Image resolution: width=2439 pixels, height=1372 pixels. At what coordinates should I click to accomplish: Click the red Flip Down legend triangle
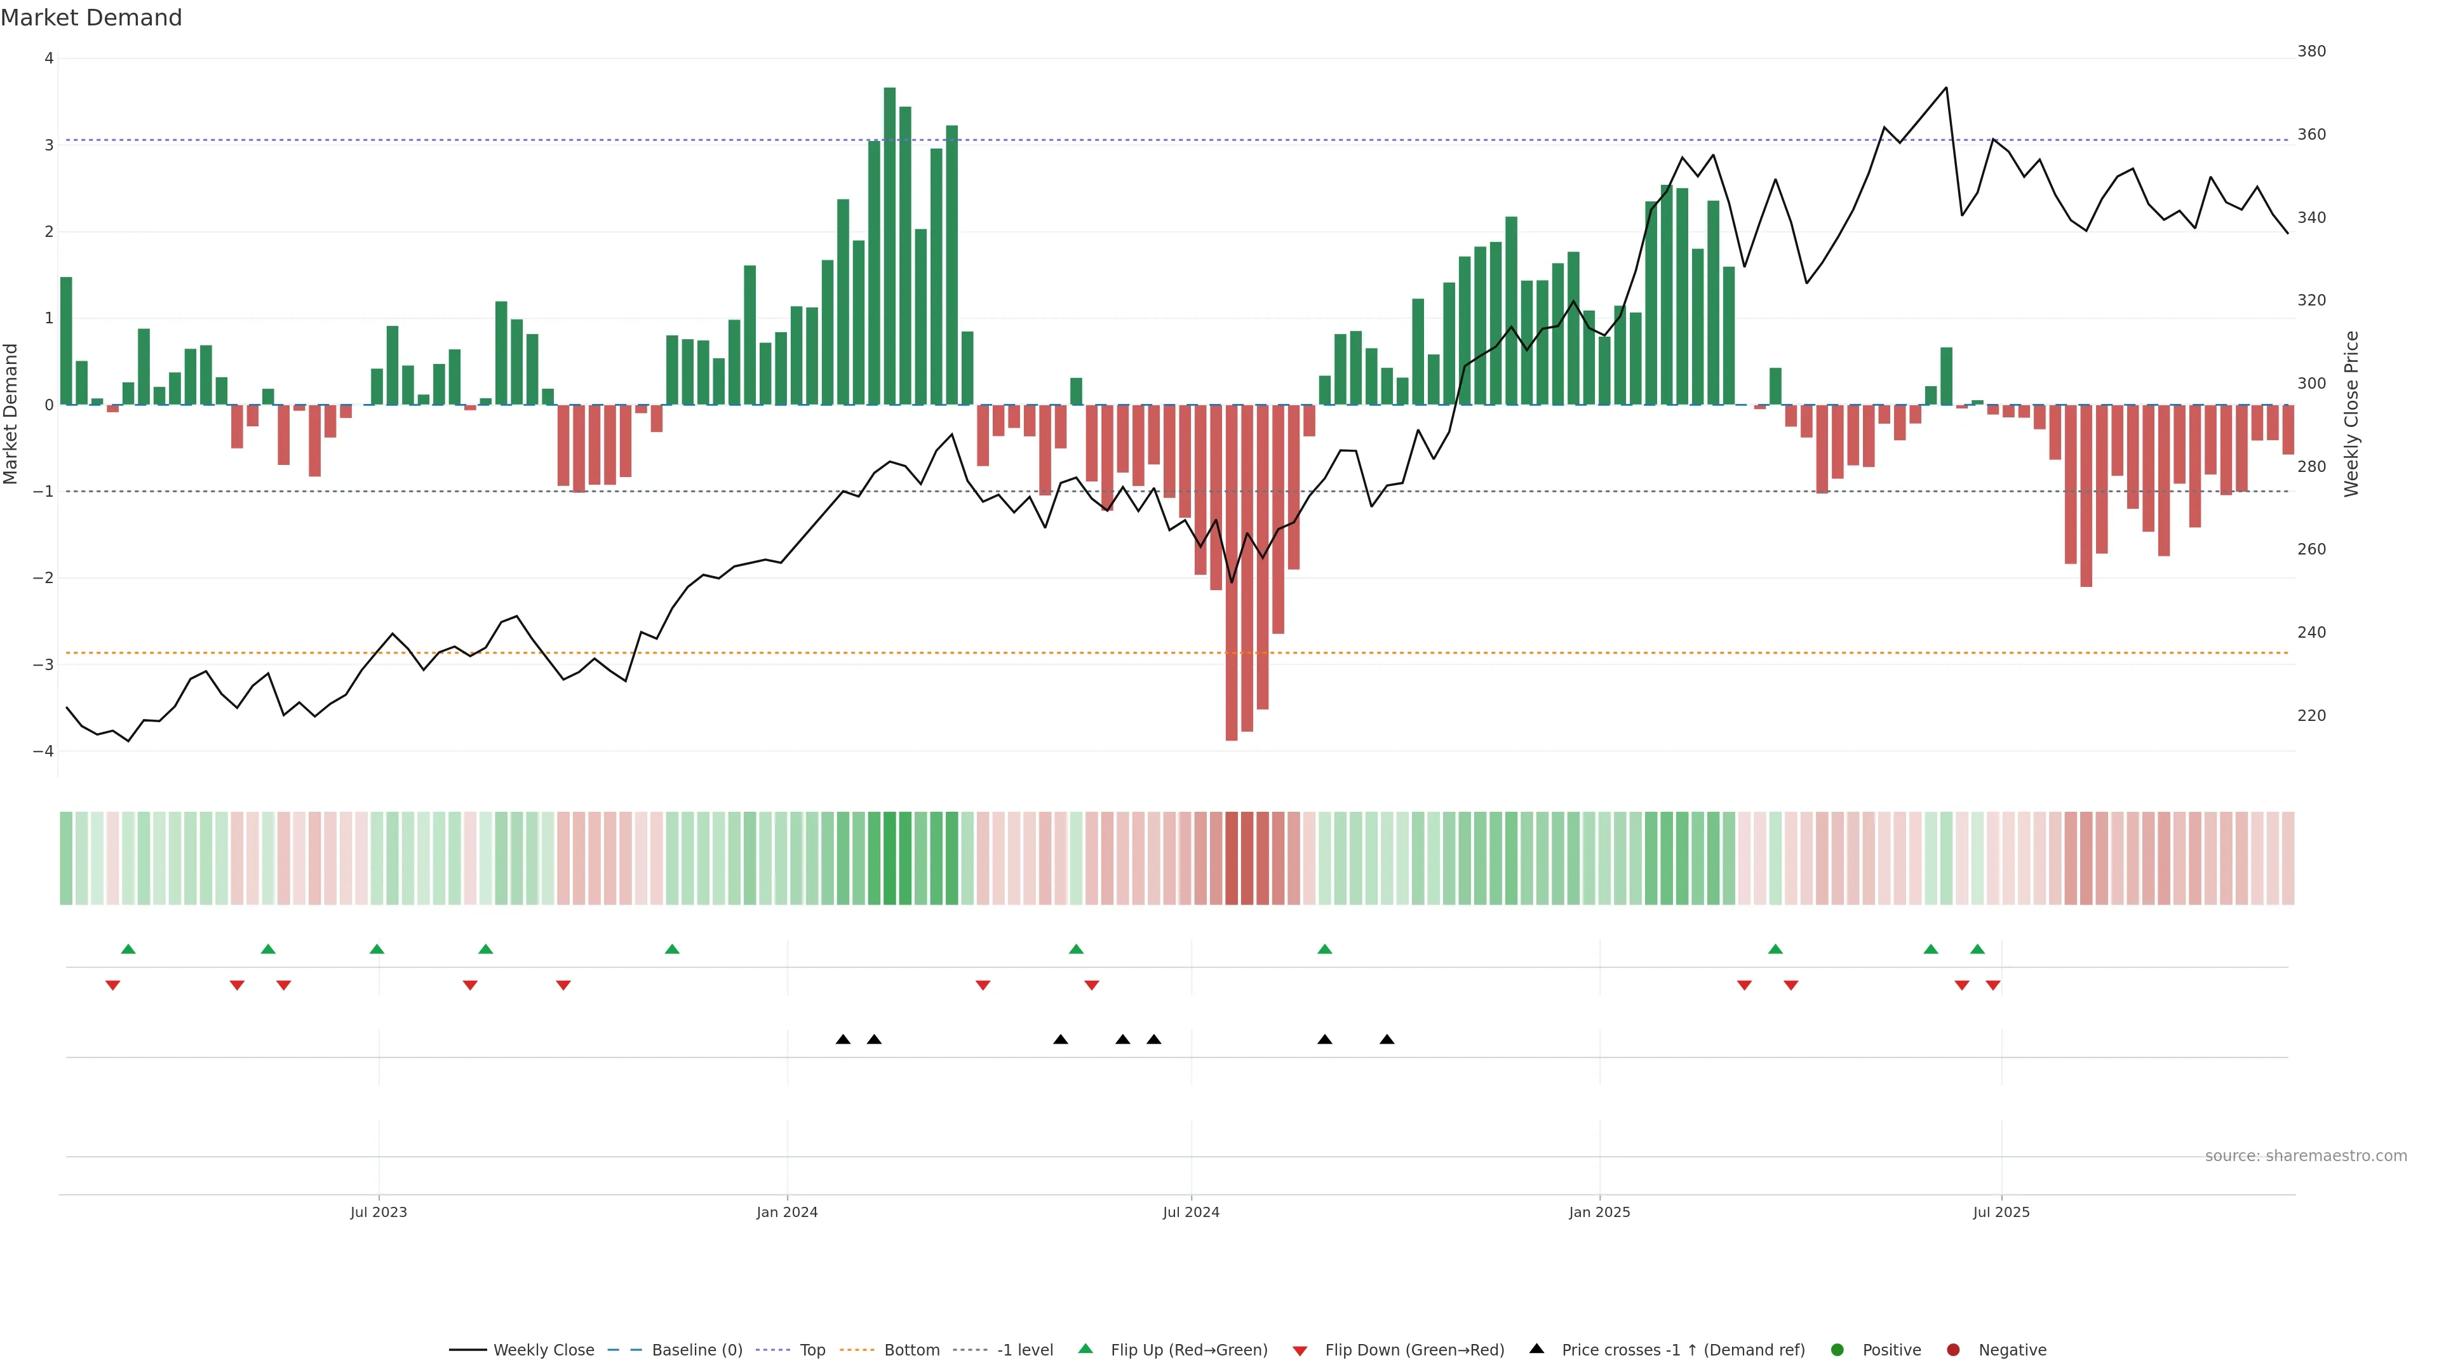1300,1351
